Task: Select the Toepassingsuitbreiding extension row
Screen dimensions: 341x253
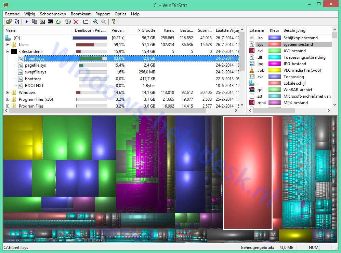Action: tap(290, 57)
